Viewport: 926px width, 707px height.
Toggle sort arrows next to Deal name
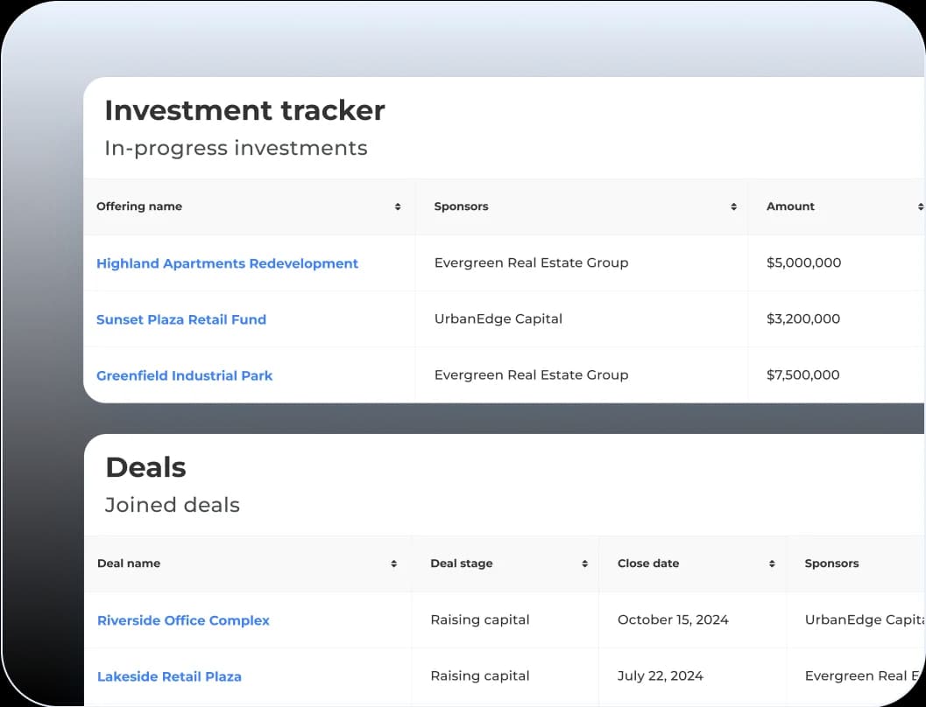click(394, 564)
